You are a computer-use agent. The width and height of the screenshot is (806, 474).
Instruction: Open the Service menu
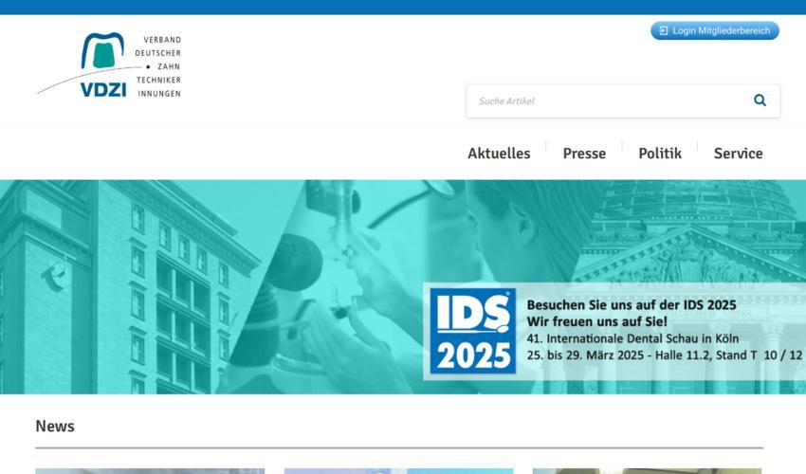[738, 154]
